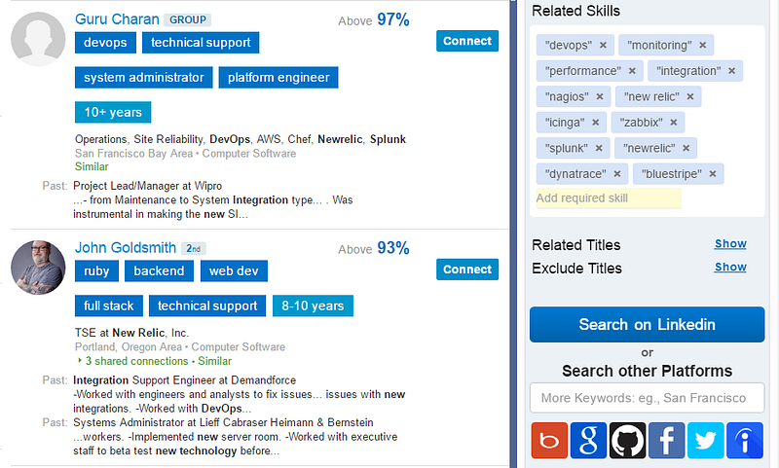Search on Bing via the orange icon

(549, 440)
